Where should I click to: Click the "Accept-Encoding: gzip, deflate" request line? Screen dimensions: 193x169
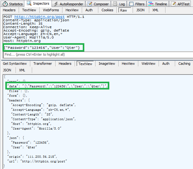[36, 30]
